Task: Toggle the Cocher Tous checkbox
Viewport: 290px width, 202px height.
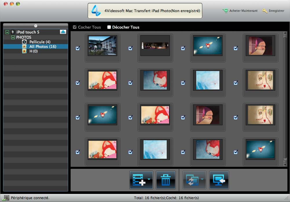Action: 75,27
